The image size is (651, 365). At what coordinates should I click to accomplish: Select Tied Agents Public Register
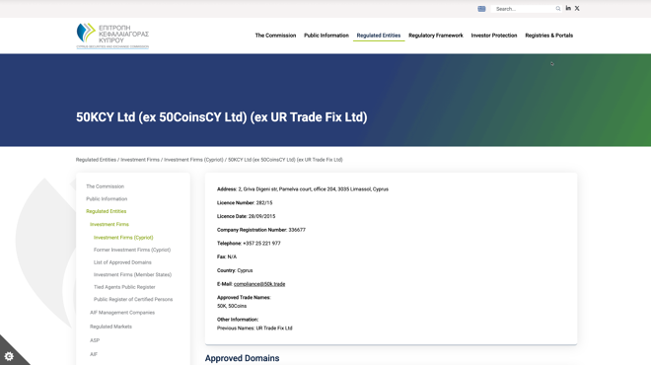(124, 287)
